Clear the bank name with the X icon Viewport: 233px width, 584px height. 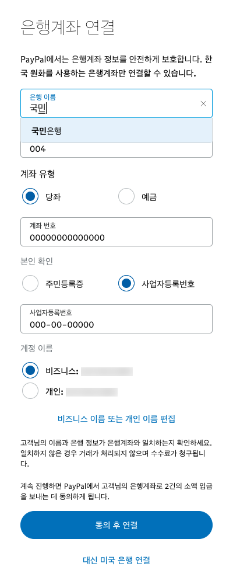[203, 104]
